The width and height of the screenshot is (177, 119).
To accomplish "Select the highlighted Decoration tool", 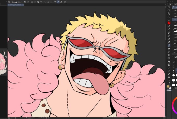I will coord(169,45).
